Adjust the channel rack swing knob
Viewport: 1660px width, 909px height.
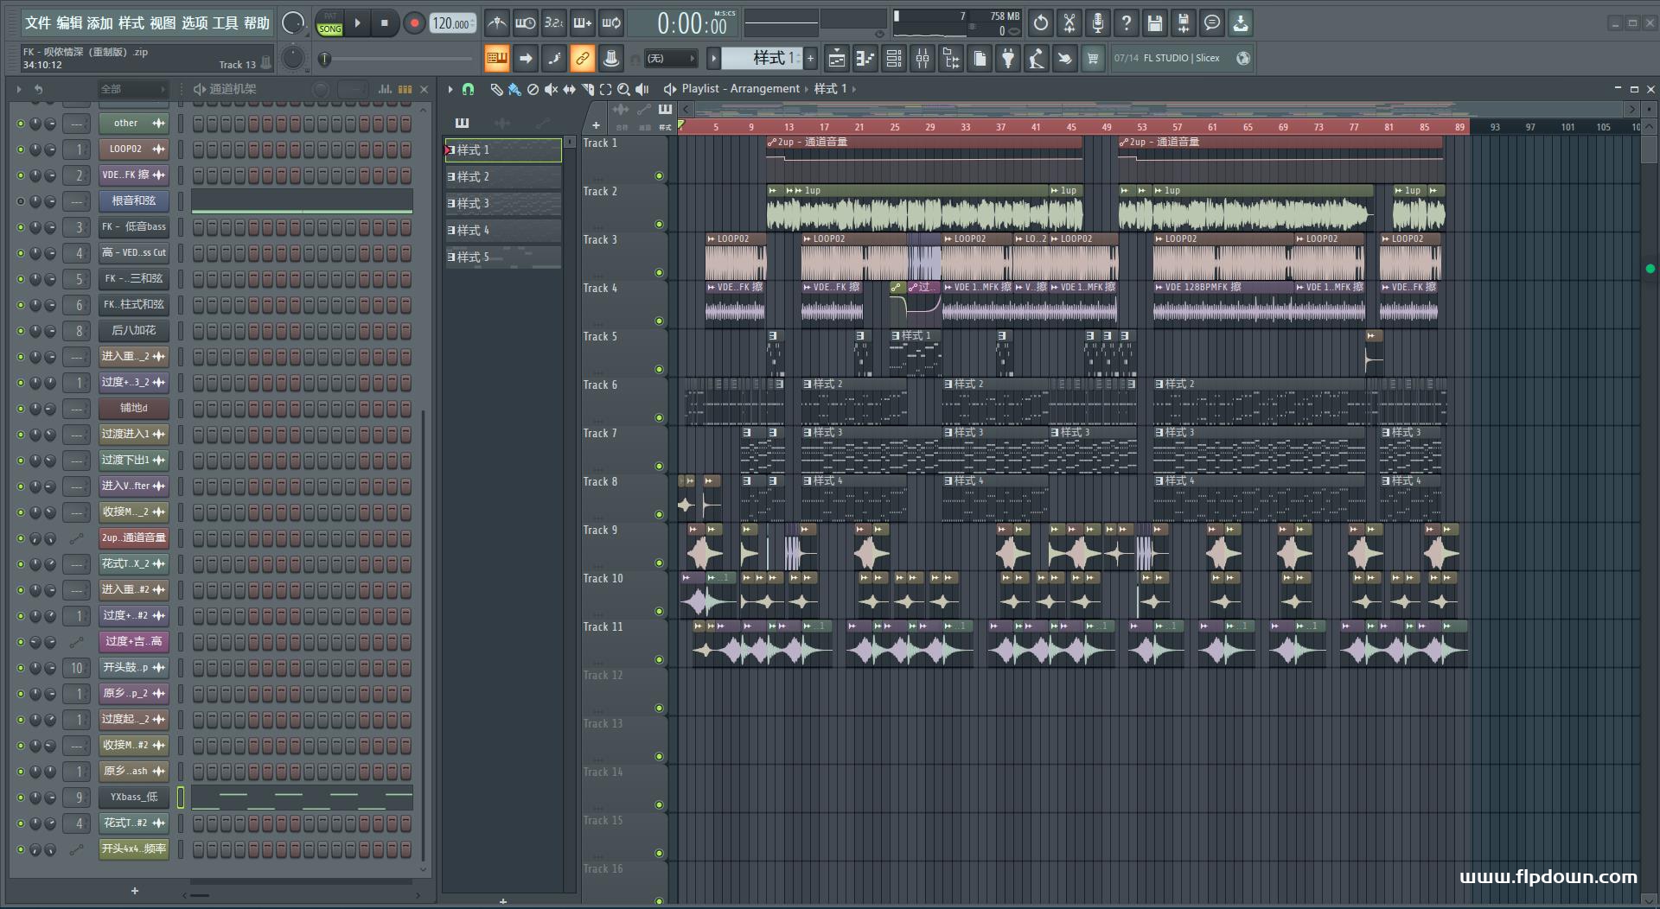click(321, 89)
